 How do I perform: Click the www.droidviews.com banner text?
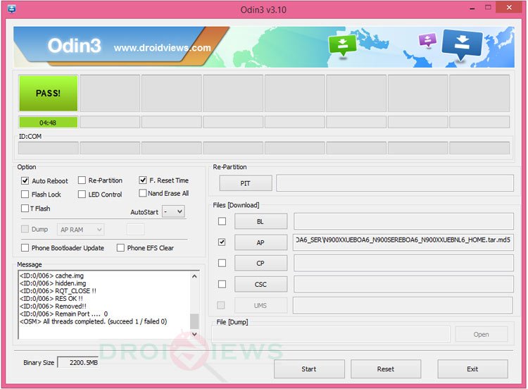click(x=163, y=47)
